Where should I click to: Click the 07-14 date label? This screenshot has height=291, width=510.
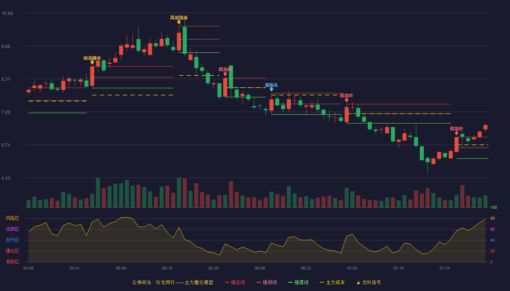(399, 268)
